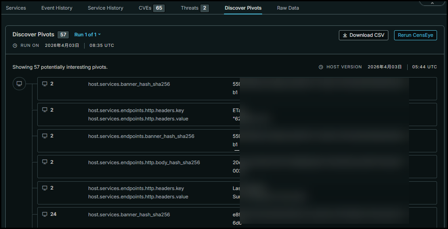Click the clock icon beside HOST VERSION

[321, 67]
